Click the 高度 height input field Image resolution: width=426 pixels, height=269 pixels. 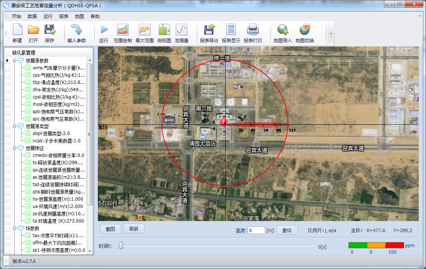[x=256, y=230]
